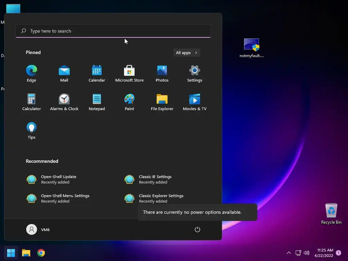Image resolution: width=348 pixels, height=261 pixels.
Task: Click the Recommended section heading
Action: [42, 161]
